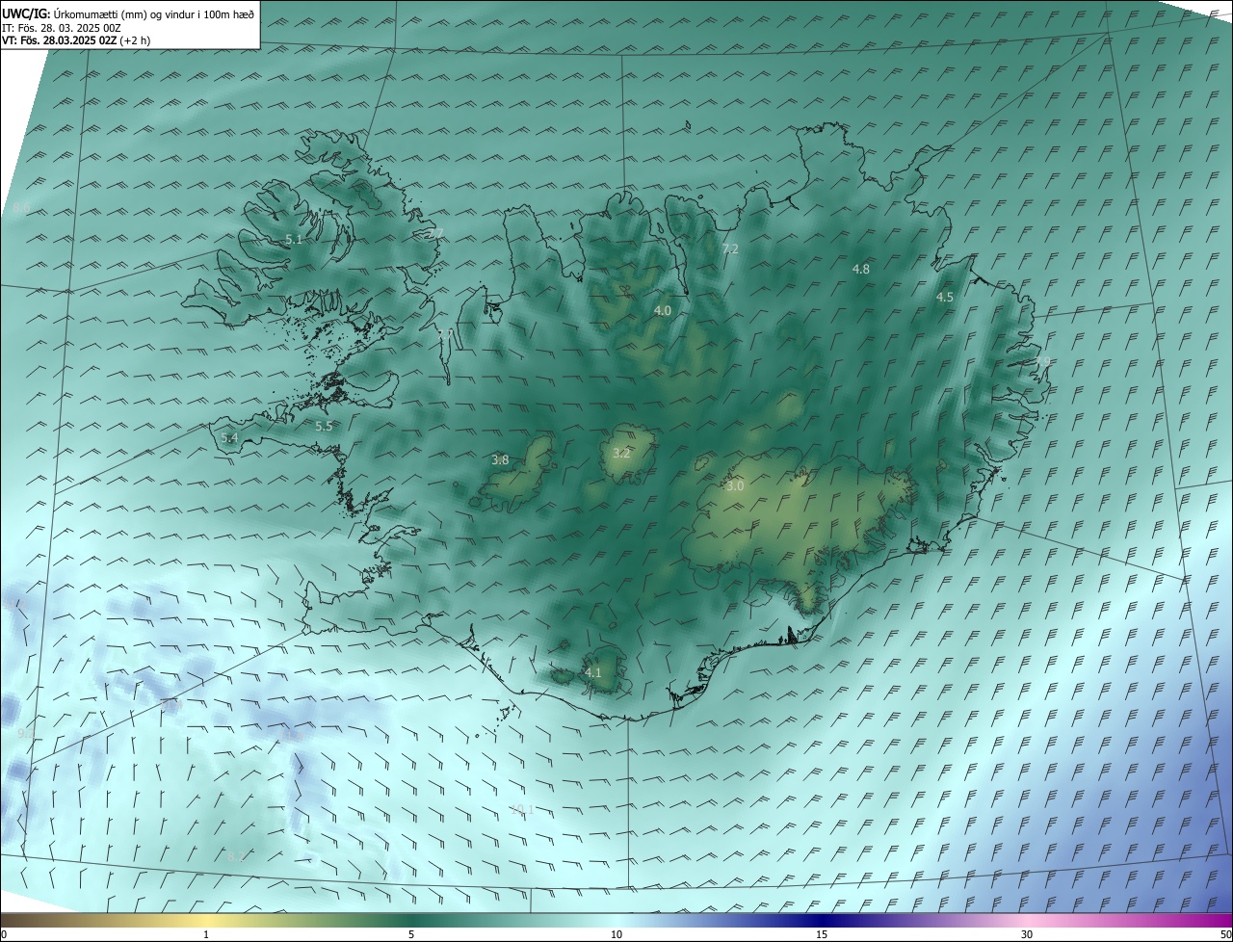The width and height of the screenshot is (1233, 942).
Task: Click the 10 tick on the color scale
Action: coord(616,934)
